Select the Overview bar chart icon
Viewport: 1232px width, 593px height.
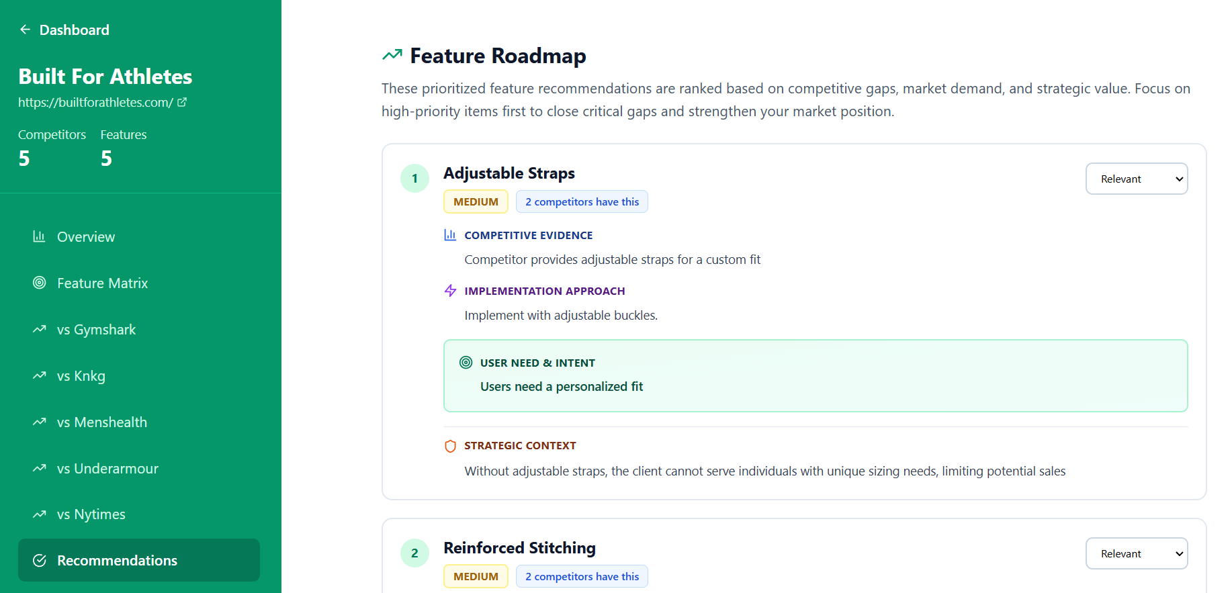(40, 236)
